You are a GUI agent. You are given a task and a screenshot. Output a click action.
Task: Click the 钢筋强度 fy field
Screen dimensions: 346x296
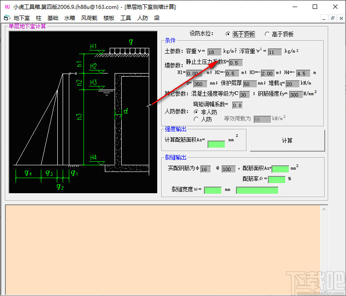[x=296, y=95]
